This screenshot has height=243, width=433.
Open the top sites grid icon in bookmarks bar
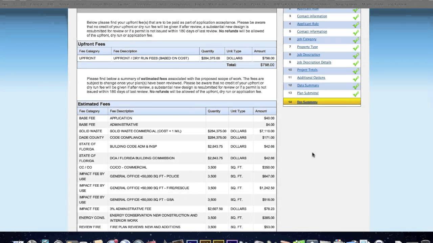click(x=23, y=4)
